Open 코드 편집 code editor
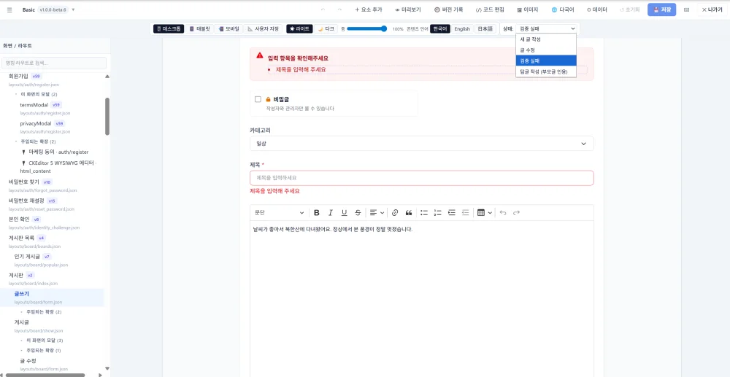The image size is (730, 377). tap(490, 9)
